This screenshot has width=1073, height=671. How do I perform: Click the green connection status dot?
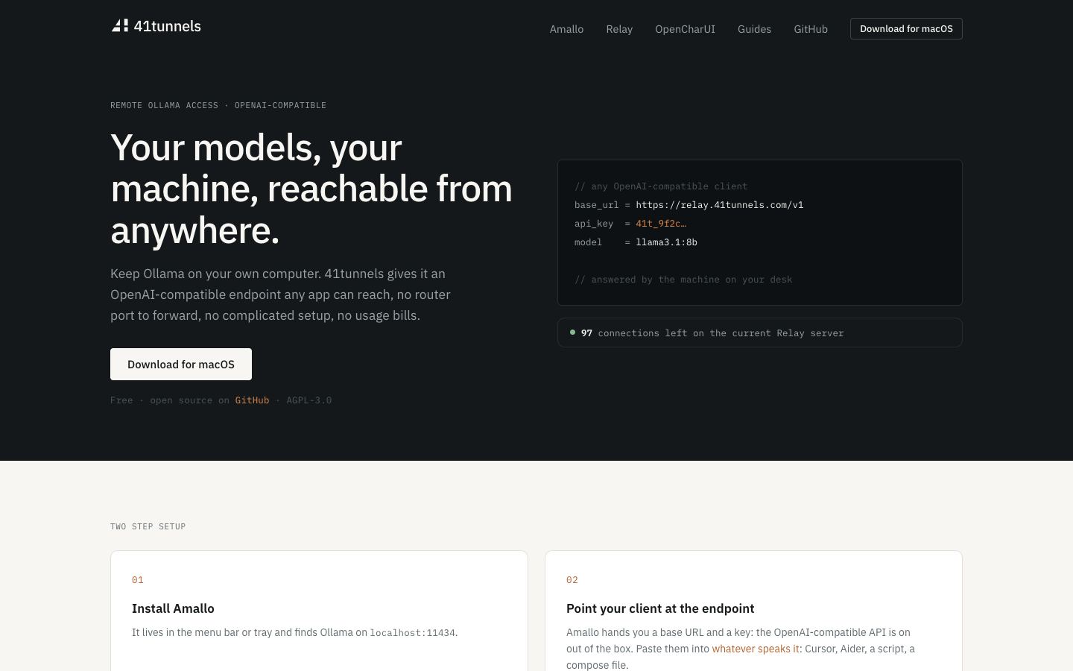tap(572, 333)
